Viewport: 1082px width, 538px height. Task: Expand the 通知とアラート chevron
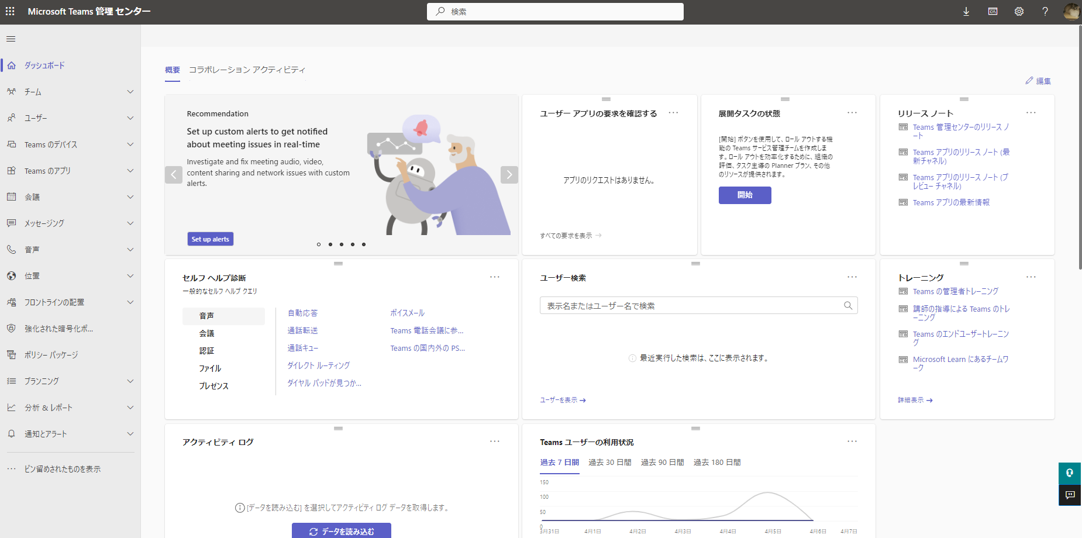pos(130,434)
